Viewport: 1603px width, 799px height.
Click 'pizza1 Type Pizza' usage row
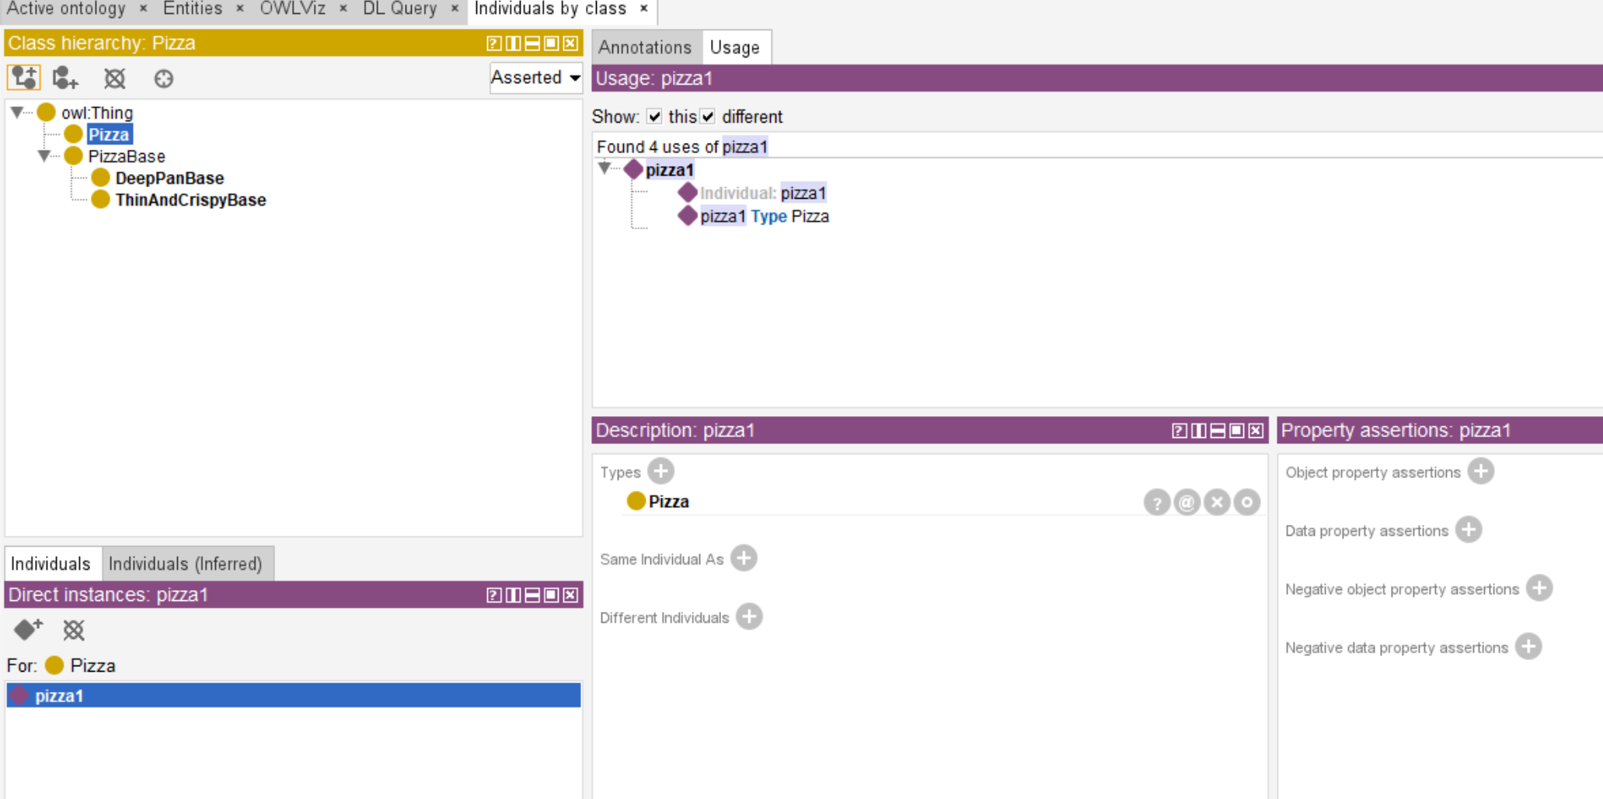point(765,216)
